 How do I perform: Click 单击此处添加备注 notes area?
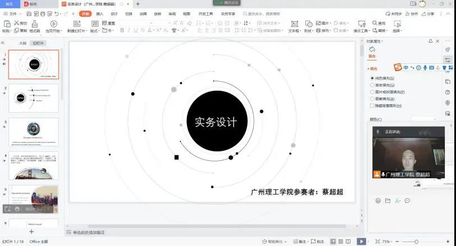pyautogui.click(x=89, y=232)
